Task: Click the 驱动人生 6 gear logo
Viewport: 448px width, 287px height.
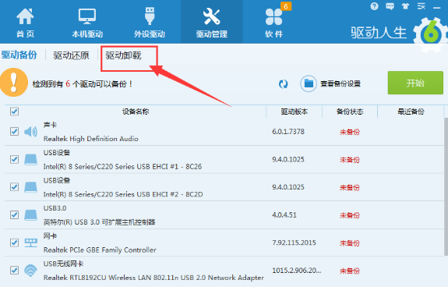Action: 431,34
